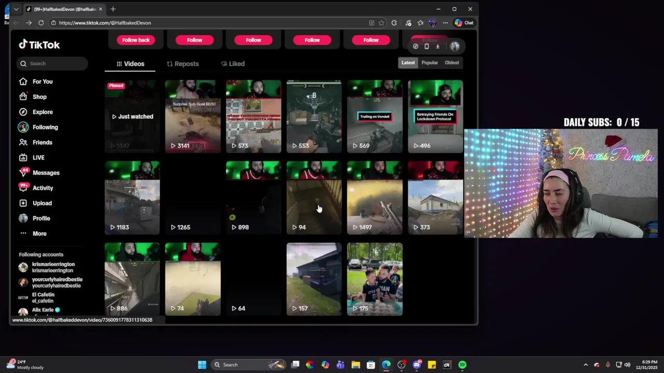Open the video with 886 views
Viewport: 664px width, 373px height.
132,279
